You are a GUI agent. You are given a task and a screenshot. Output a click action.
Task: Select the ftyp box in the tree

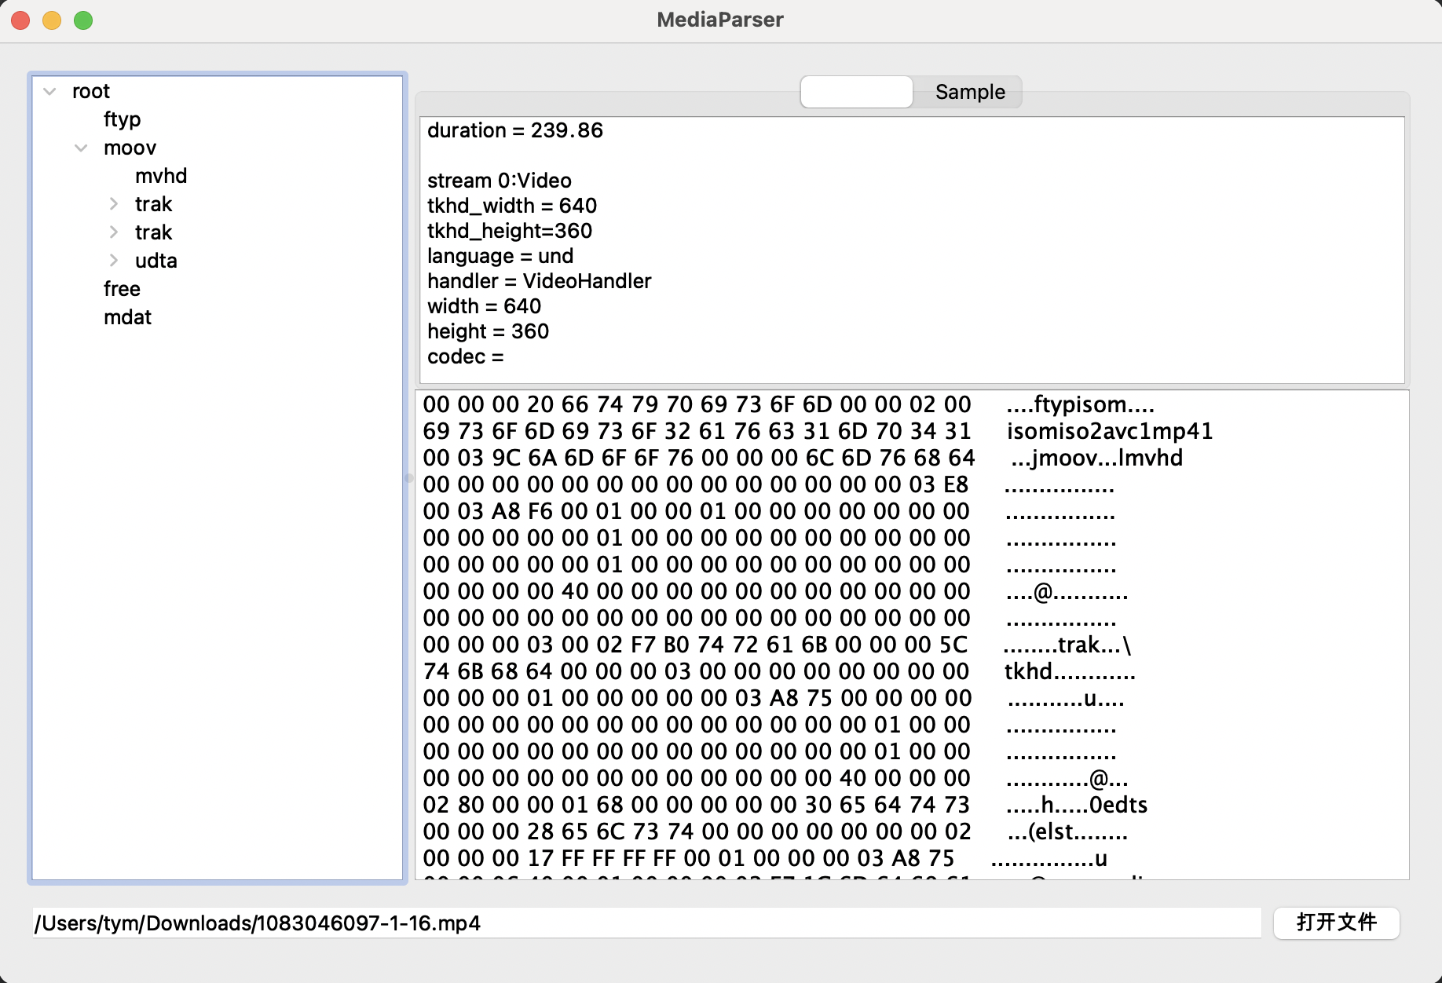pos(122,119)
